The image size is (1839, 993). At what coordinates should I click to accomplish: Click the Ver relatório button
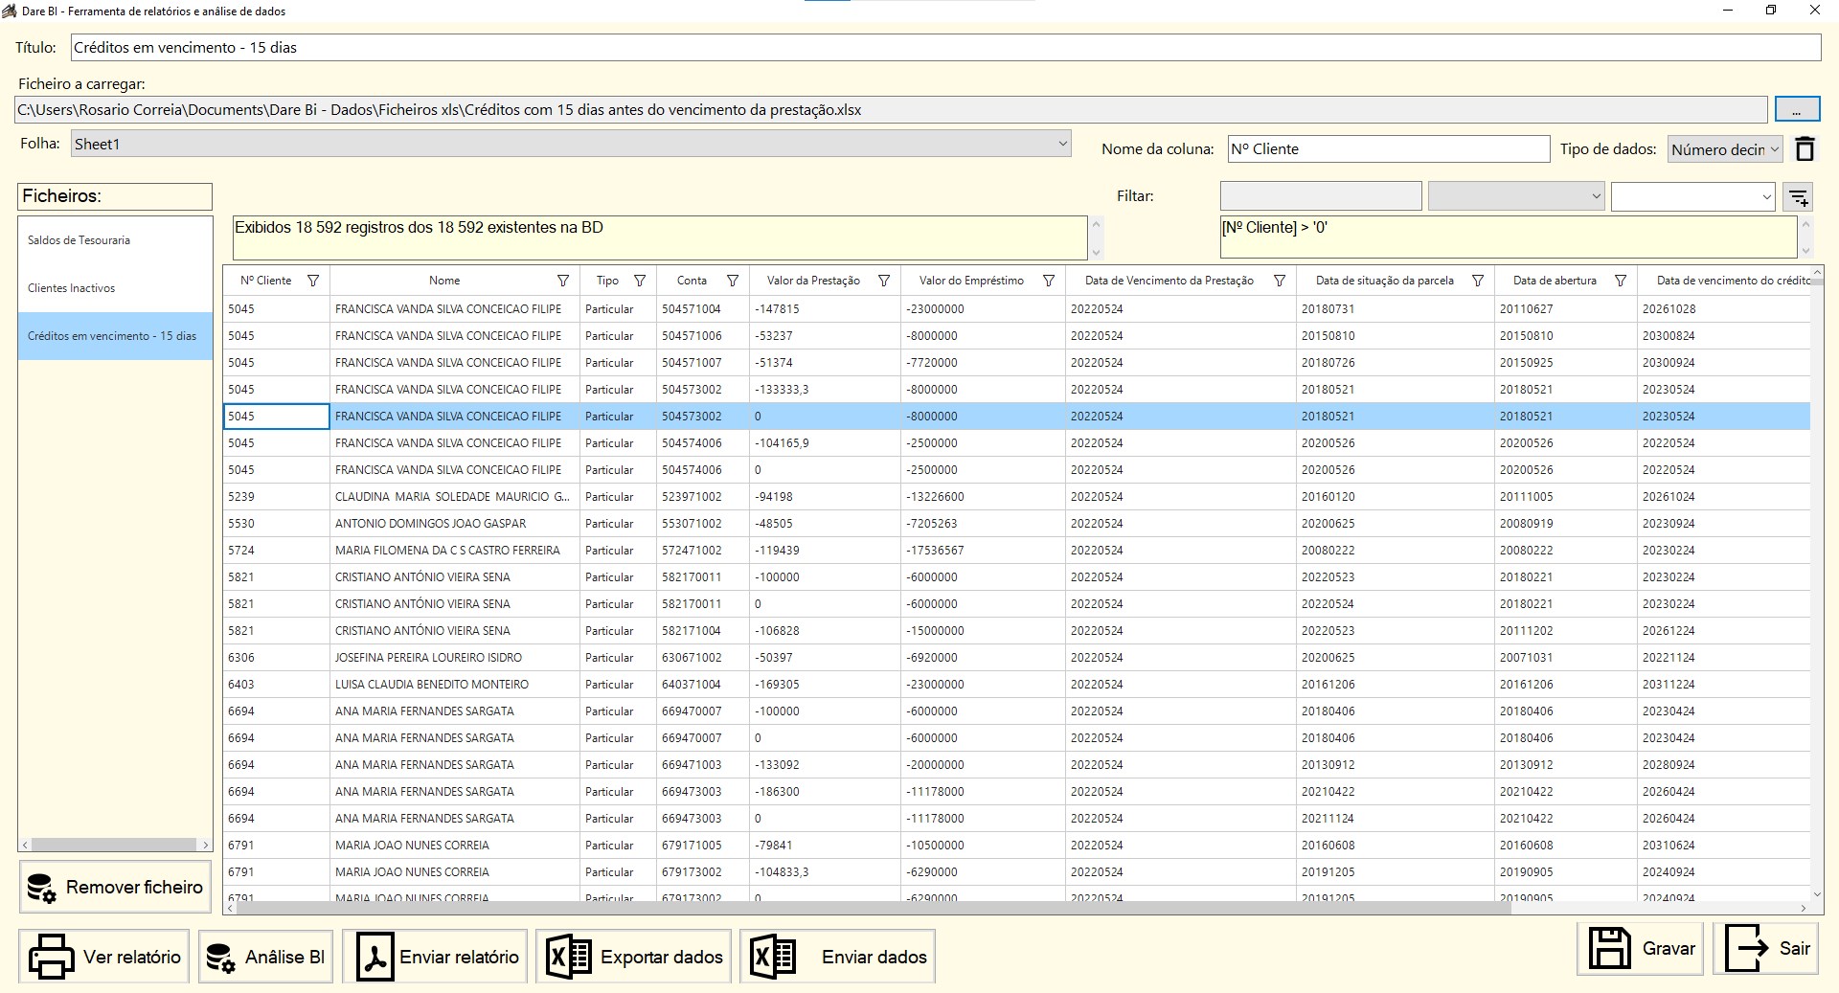[x=104, y=956]
